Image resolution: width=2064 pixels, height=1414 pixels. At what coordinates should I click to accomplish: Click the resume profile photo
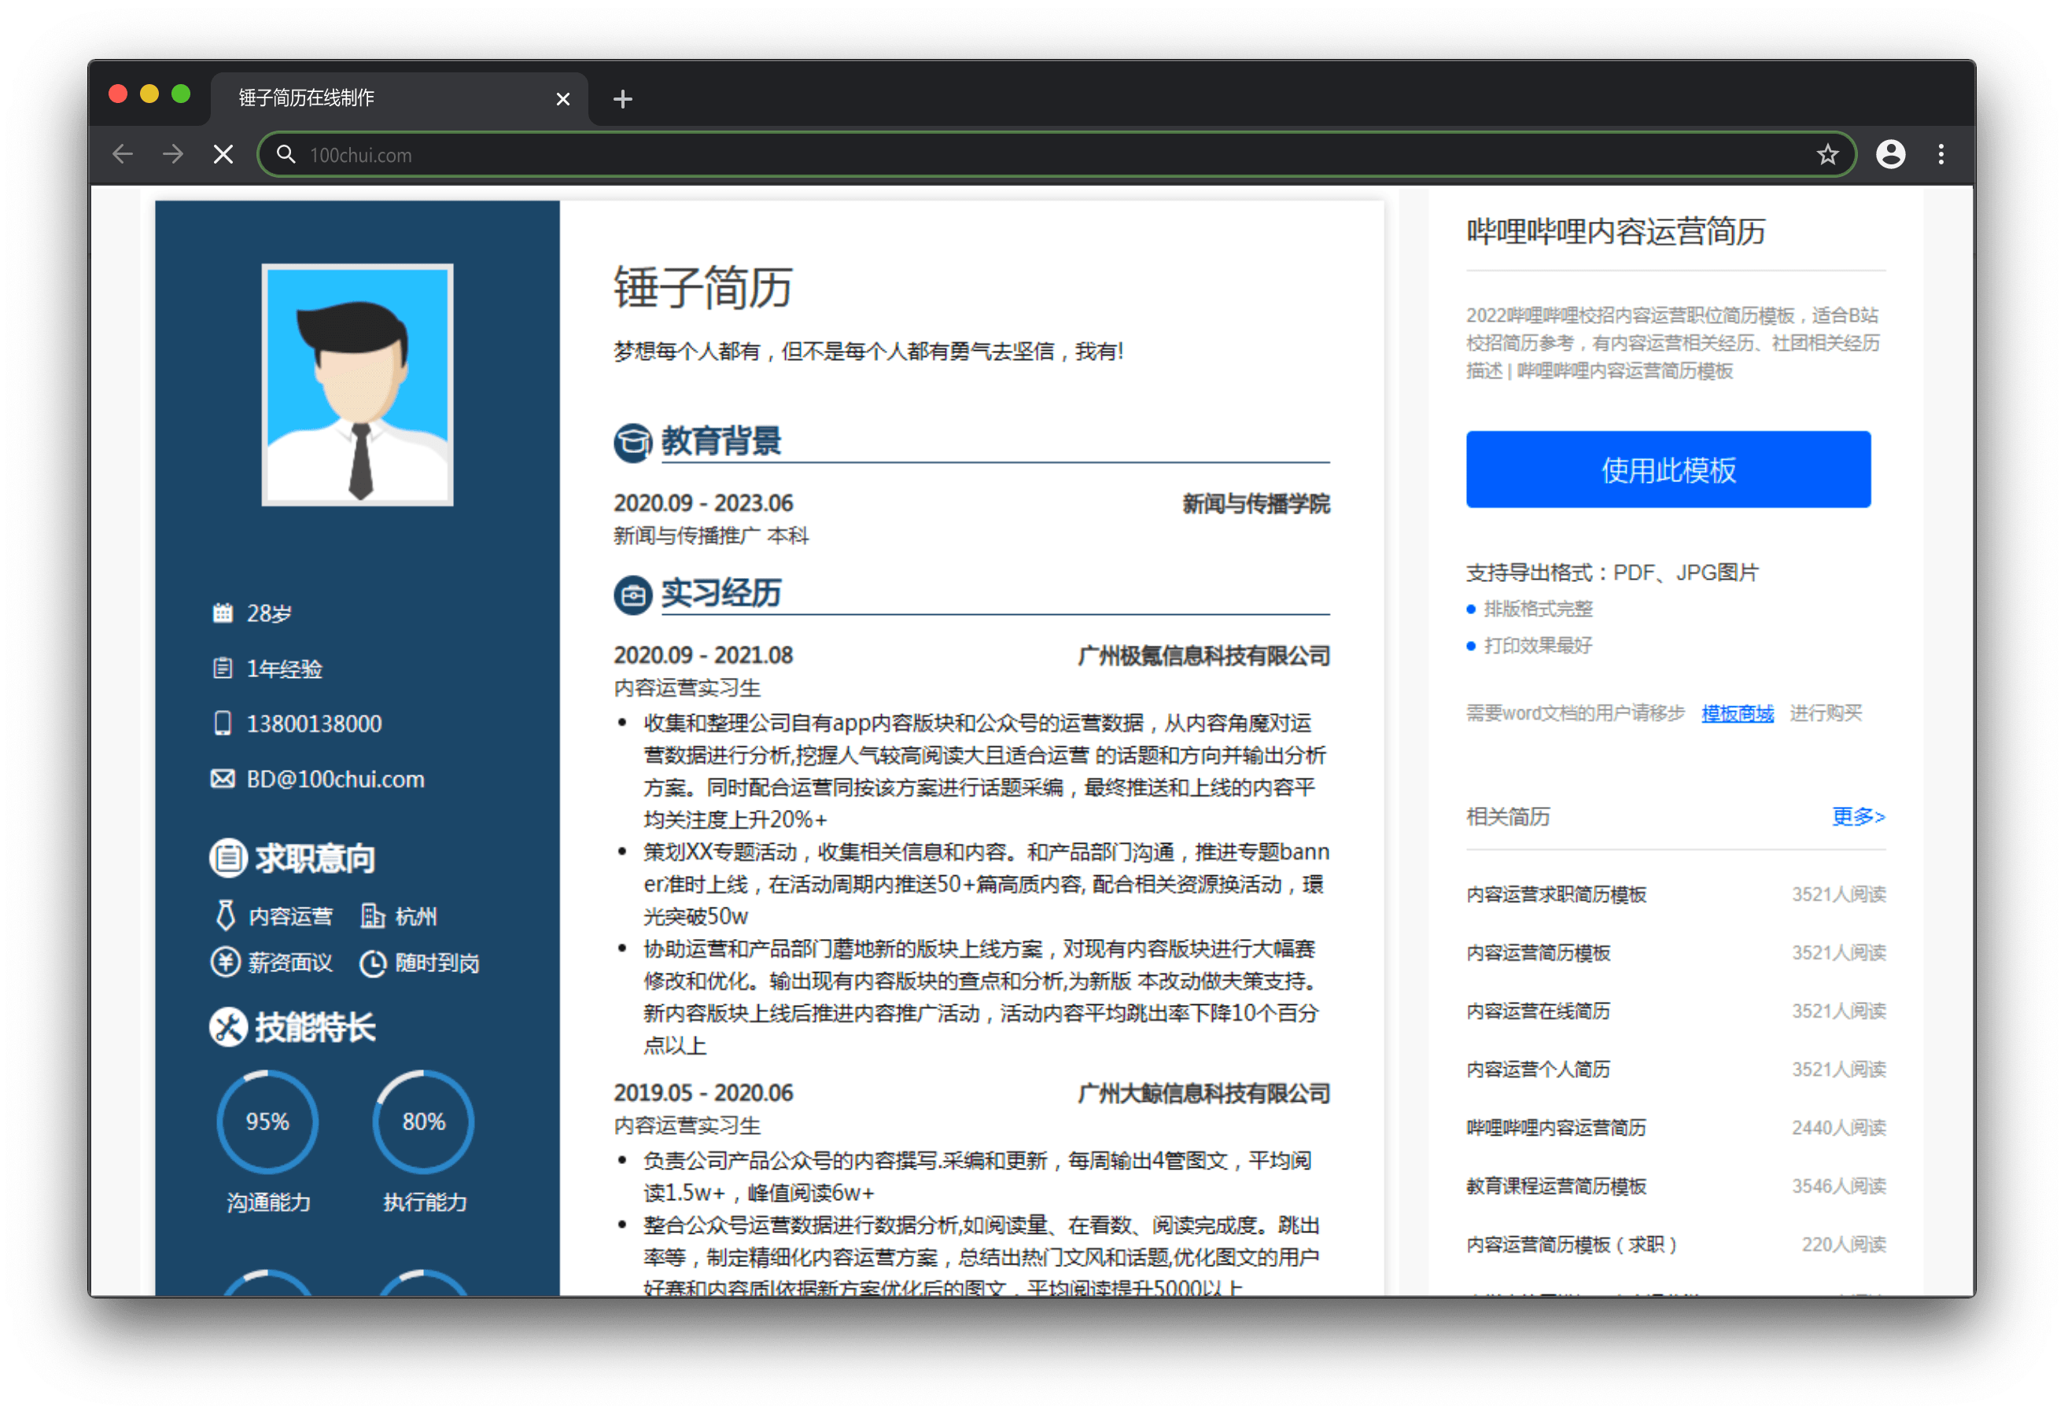pyautogui.click(x=357, y=385)
